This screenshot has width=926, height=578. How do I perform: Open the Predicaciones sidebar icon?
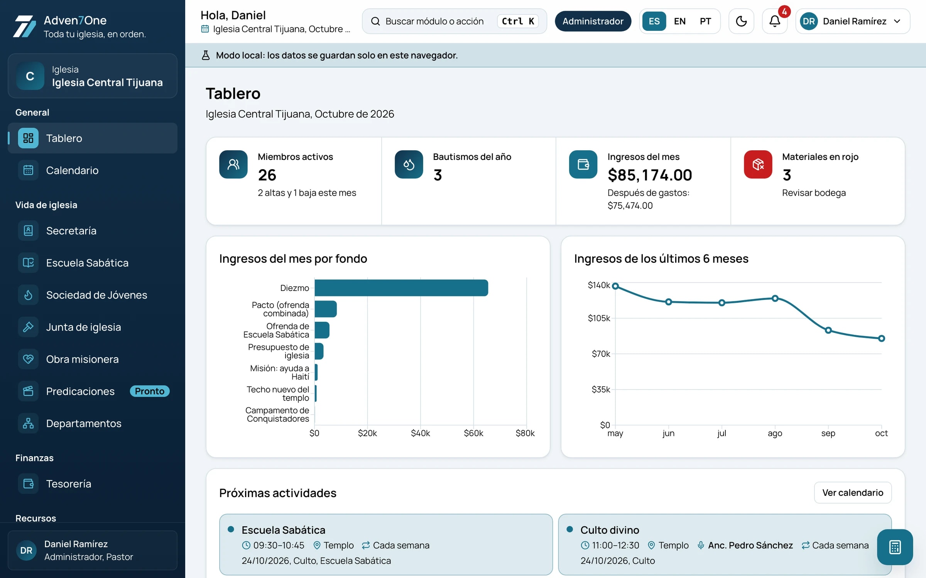tap(28, 391)
